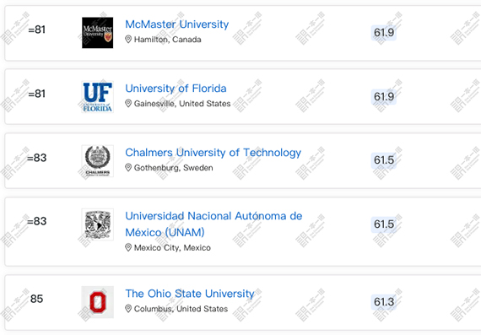Open the McMaster University link
This screenshot has width=481, height=335.
click(x=177, y=24)
